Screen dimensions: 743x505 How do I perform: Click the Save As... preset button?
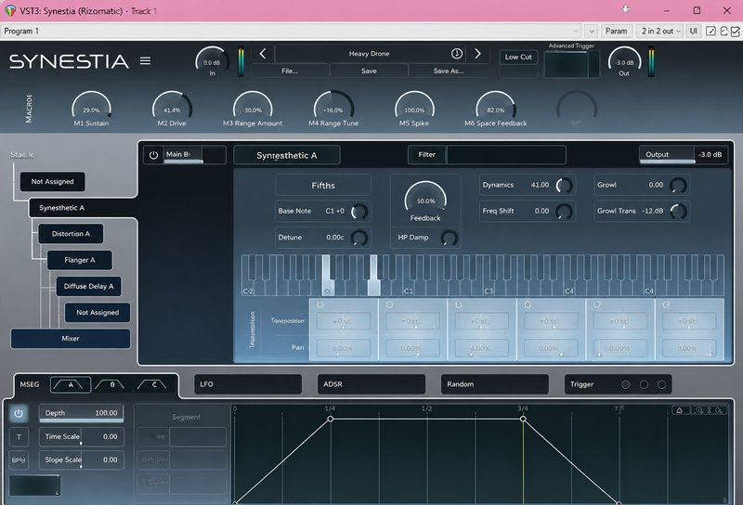tap(449, 71)
